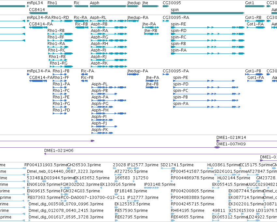Select protein mRpL34-PA

(39, 71)
